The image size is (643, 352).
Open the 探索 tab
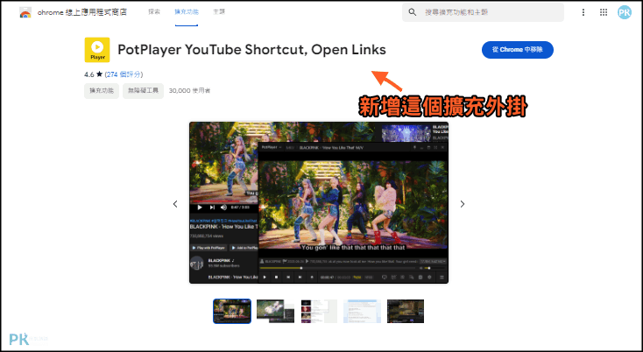tap(154, 12)
